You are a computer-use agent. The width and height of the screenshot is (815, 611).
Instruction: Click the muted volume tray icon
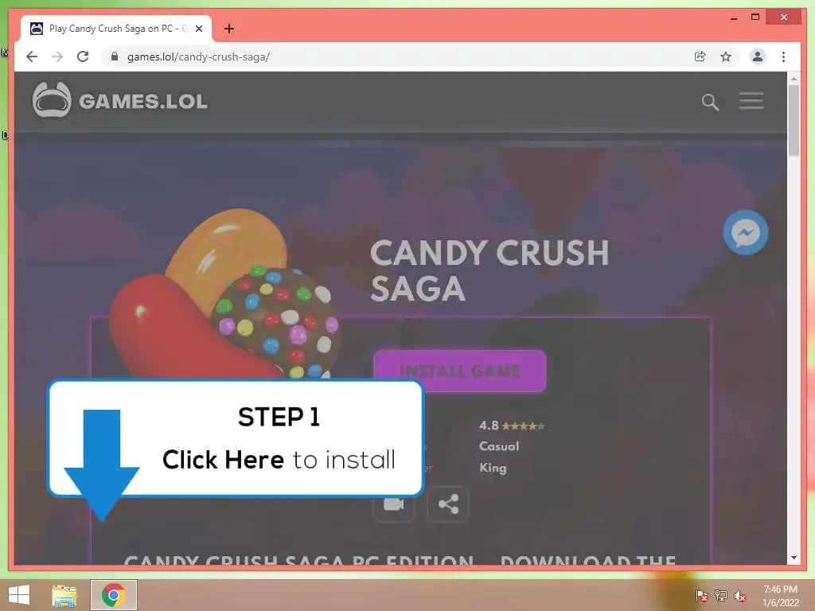tap(739, 596)
